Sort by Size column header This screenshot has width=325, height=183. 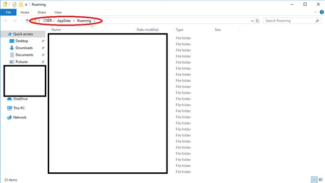(x=218, y=29)
